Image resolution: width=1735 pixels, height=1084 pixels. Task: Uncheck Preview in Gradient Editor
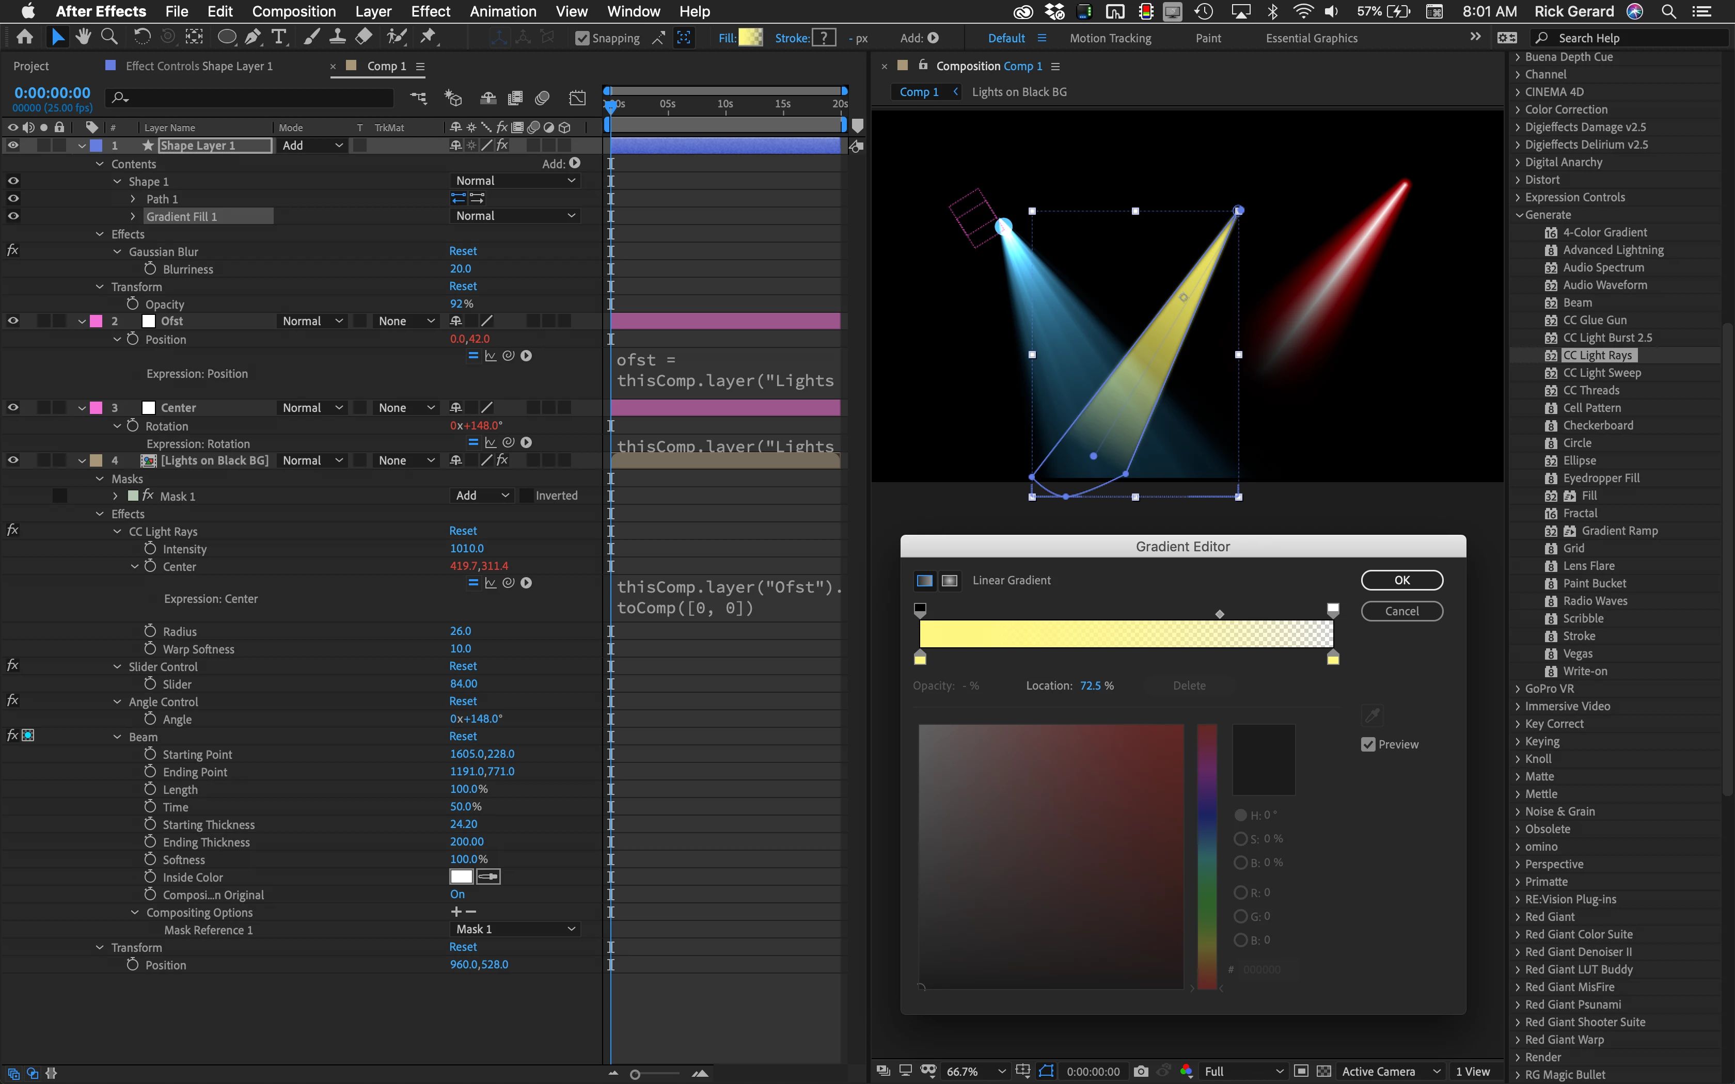click(1368, 744)
